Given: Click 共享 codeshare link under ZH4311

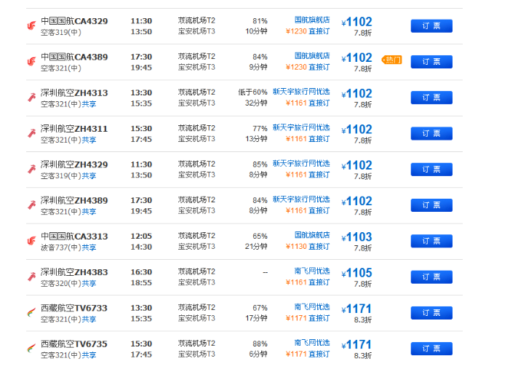Looking at the screenshot, I should tap(89, 140).
